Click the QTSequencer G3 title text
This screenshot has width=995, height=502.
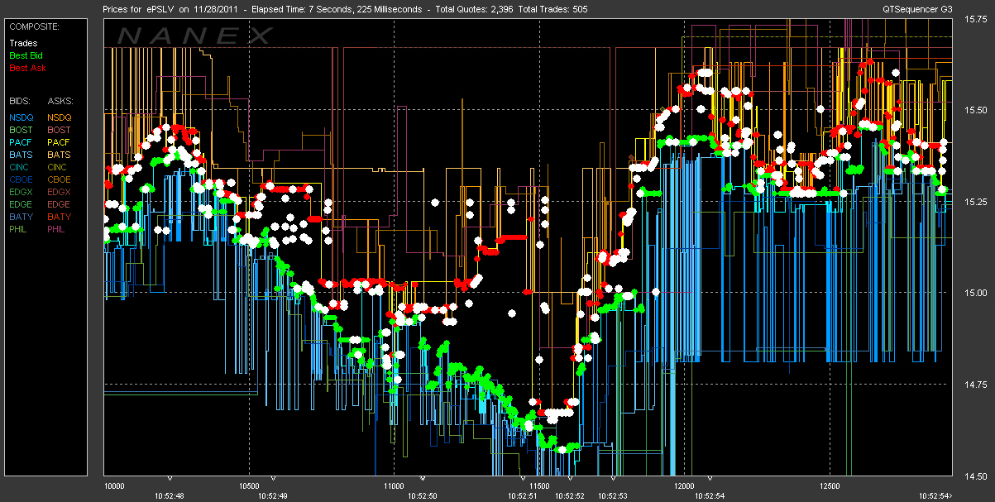coord(918,9)
